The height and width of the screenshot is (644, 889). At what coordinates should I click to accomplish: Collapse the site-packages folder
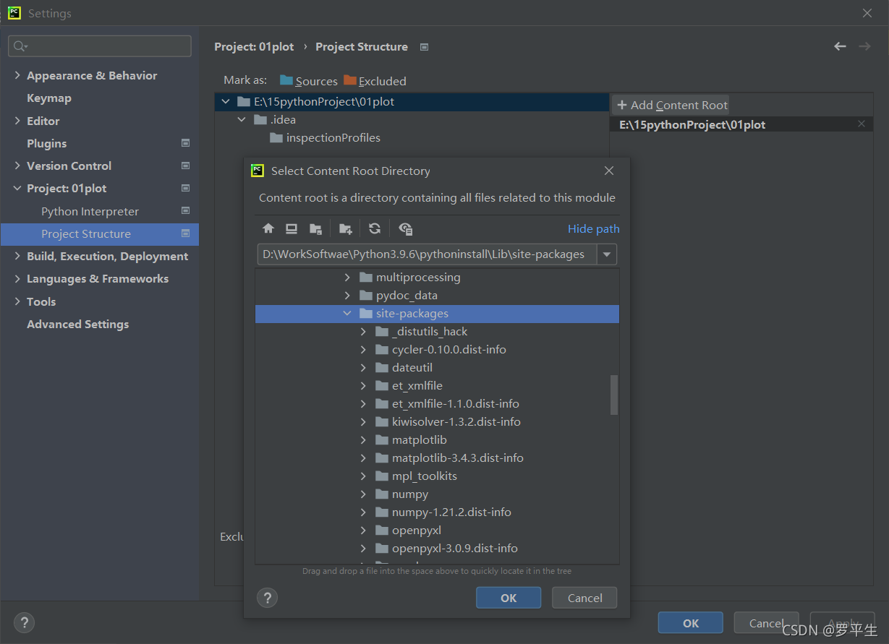pyautogui.click(x=348, y=314)
